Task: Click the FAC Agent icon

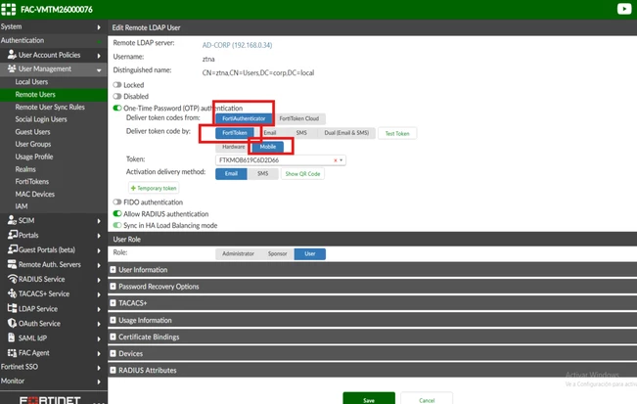Action: pos(12,352)
